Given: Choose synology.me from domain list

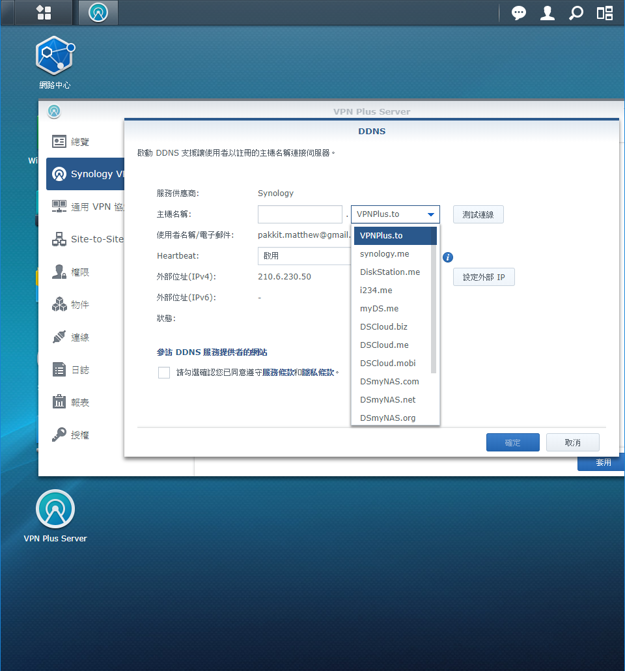Looking at the screenshot, I should click(393, 254).
